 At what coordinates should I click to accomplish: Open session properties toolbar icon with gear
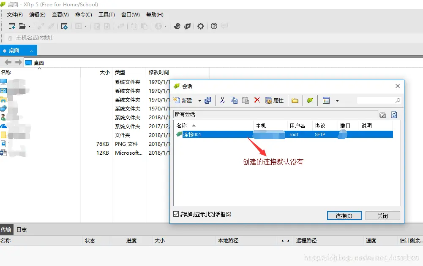64,26
